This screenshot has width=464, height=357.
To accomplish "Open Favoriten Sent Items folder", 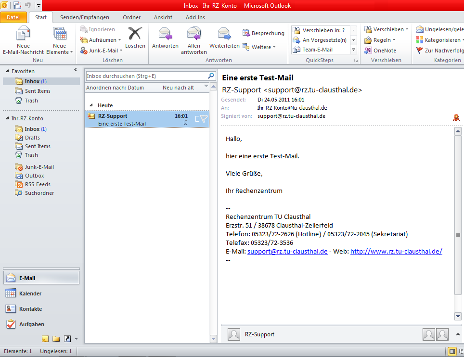I will pos(38,91).
